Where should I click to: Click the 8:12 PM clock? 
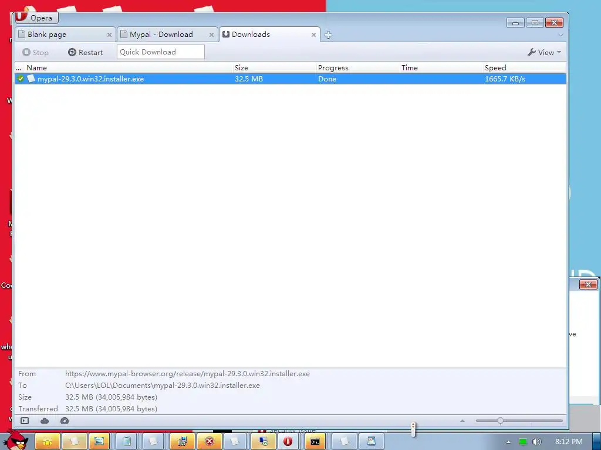pos(569,442)
